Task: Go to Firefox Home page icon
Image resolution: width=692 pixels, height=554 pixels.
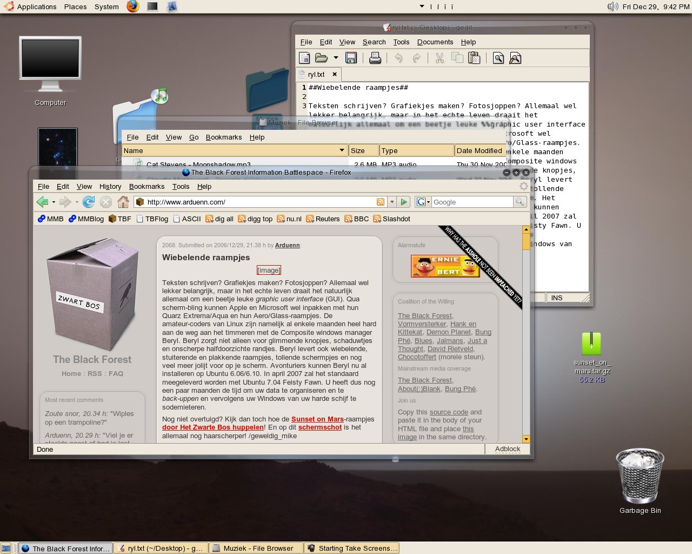Action: tap(123, 202)
